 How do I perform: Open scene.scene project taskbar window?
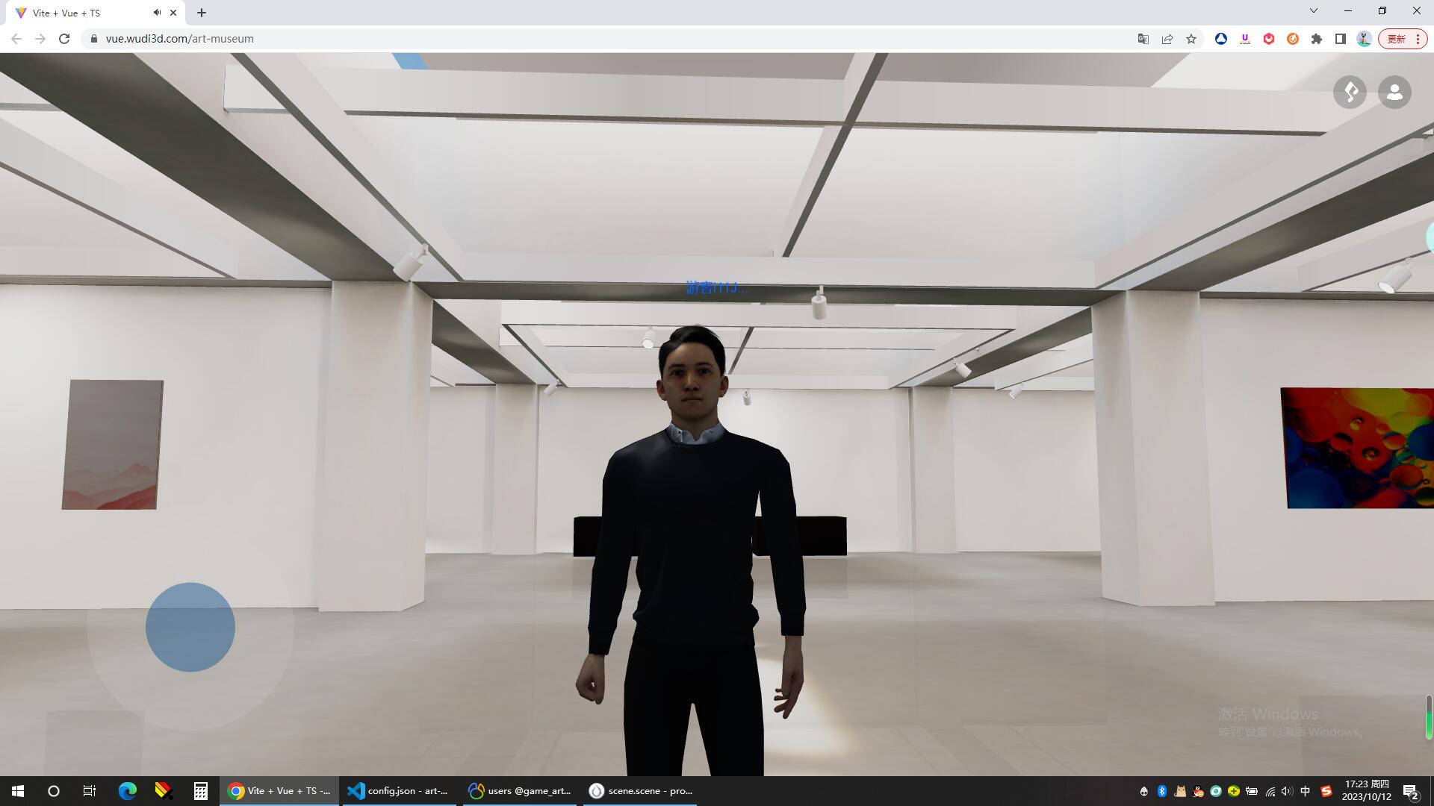pyautogui.click(x=641, y=791)
